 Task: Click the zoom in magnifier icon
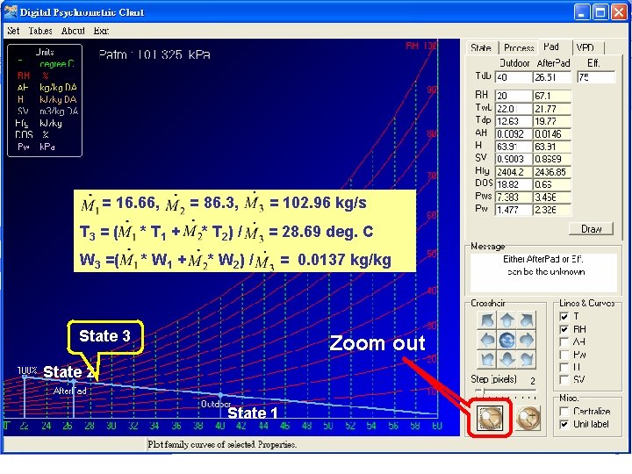[x=528, y=418]
